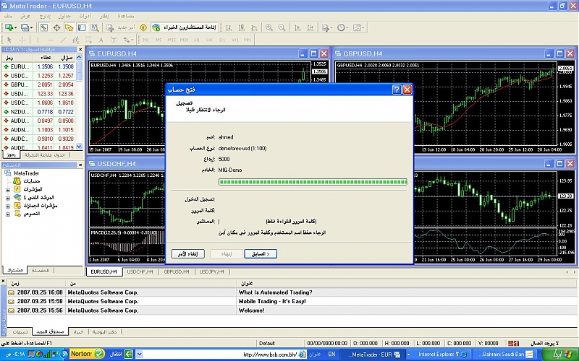
Task: Open 'What Is Automated Trading?' mail message
Action: pyautogui.click(x=275, y=292)
